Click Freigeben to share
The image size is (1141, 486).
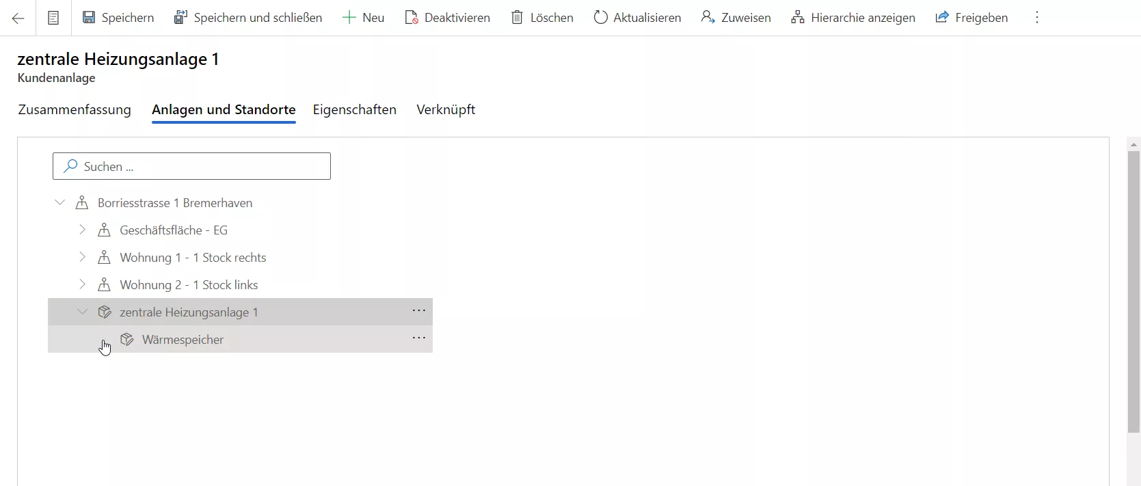(x=971, y=18)
